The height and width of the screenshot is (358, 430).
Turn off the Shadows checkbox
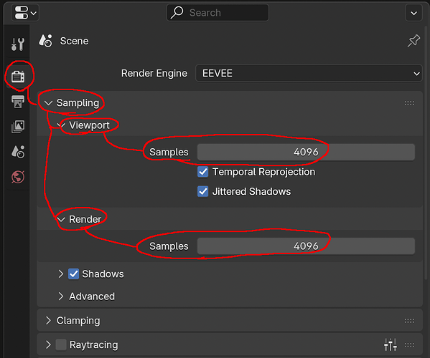point(73,274)
